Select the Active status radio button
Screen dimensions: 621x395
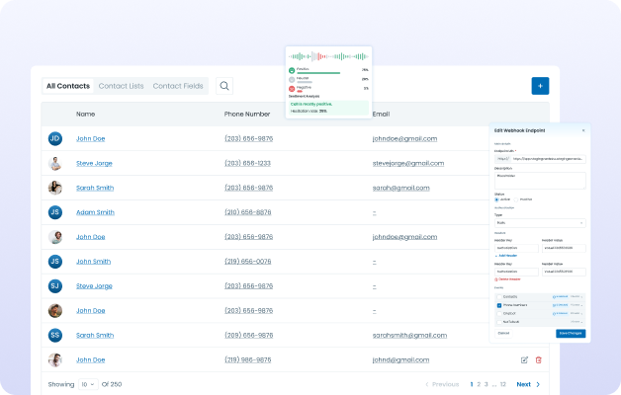click(496, 199)
